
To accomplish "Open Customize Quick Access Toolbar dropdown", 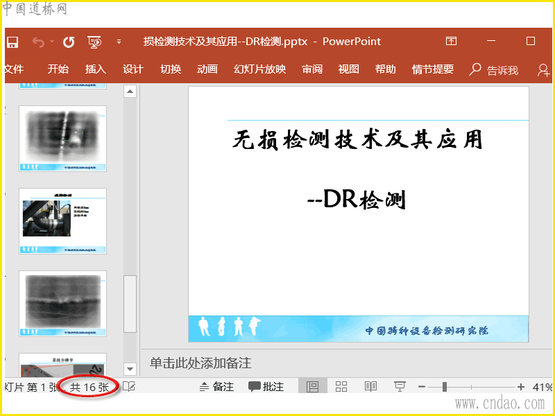I will (119, 42).
